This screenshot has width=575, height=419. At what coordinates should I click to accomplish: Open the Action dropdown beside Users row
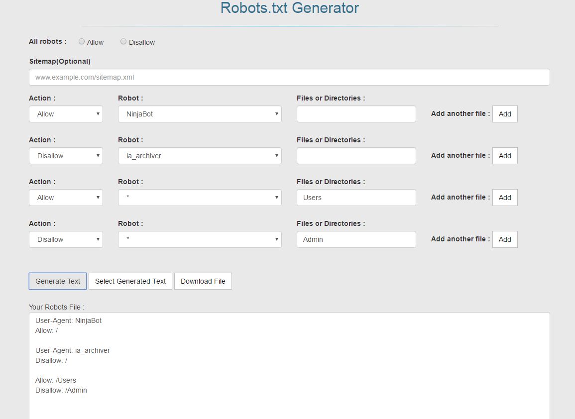(66, 198)
